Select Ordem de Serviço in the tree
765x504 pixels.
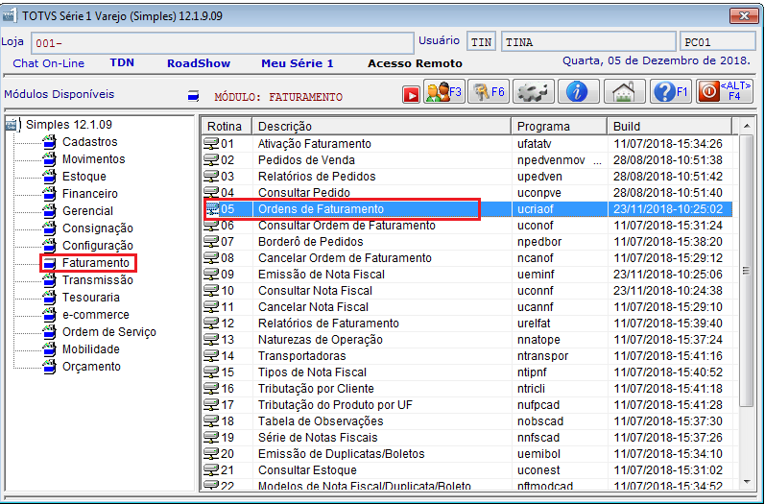[x=109, y=332]
